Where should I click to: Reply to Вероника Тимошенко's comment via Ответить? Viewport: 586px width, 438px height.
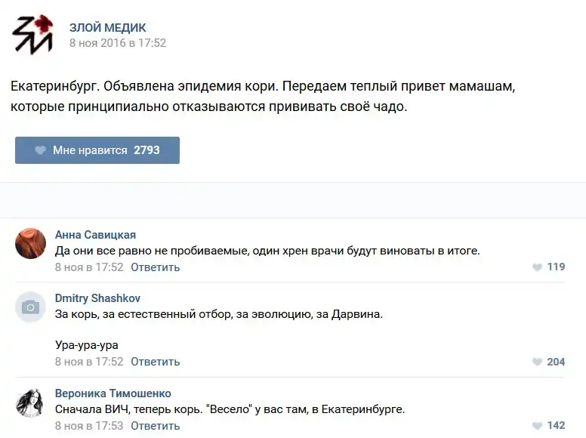coord(155,426)
